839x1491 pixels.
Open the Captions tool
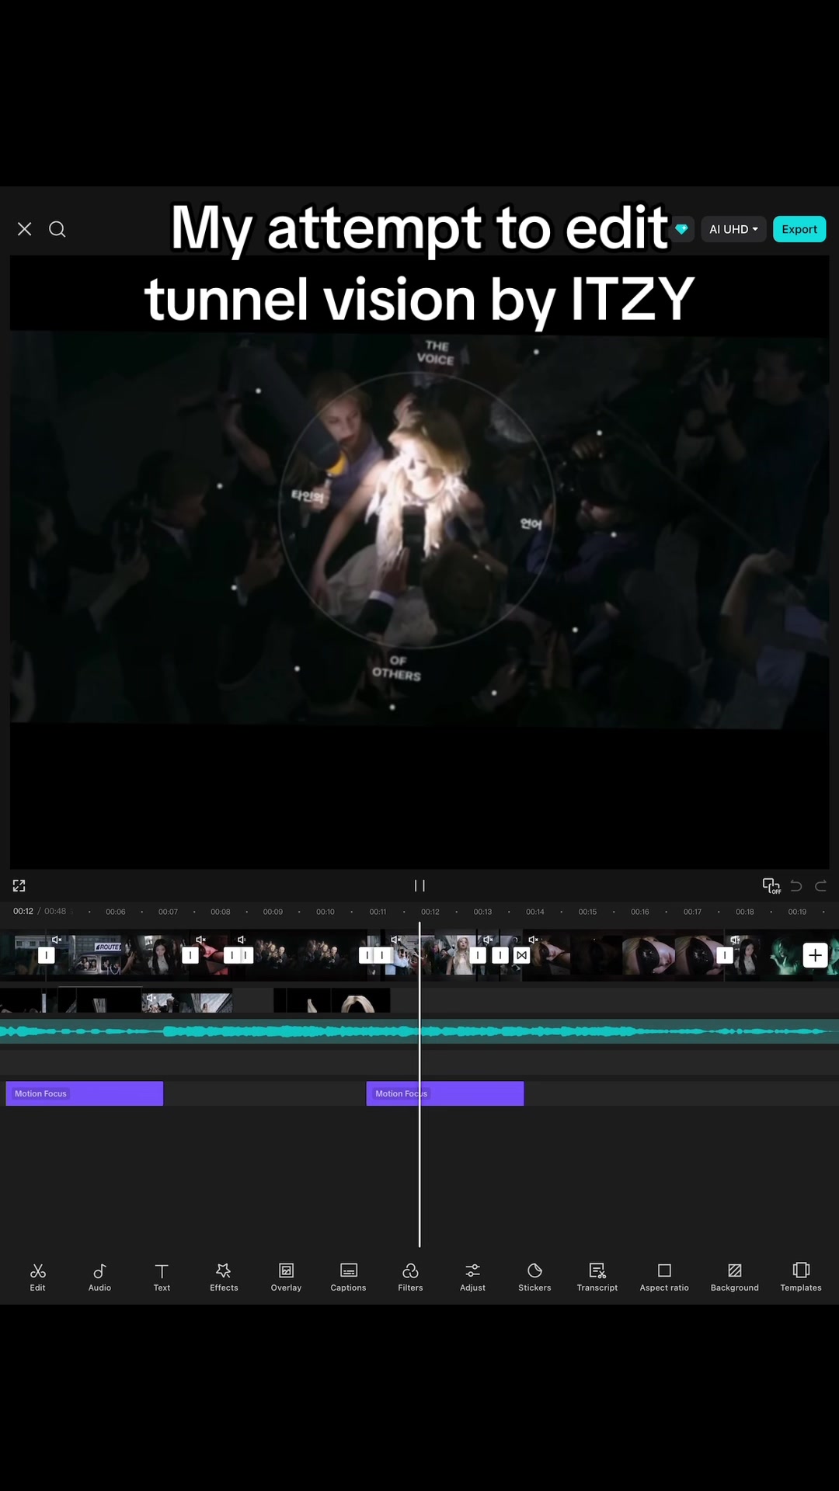348,1277
